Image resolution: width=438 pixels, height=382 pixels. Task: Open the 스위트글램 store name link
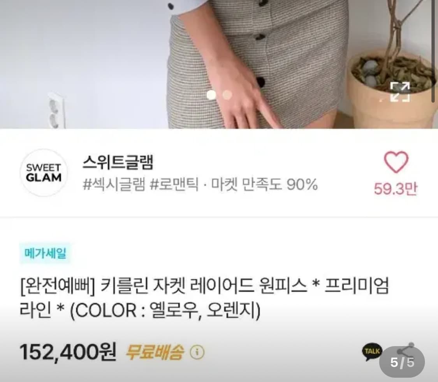[x=118, y=162]
